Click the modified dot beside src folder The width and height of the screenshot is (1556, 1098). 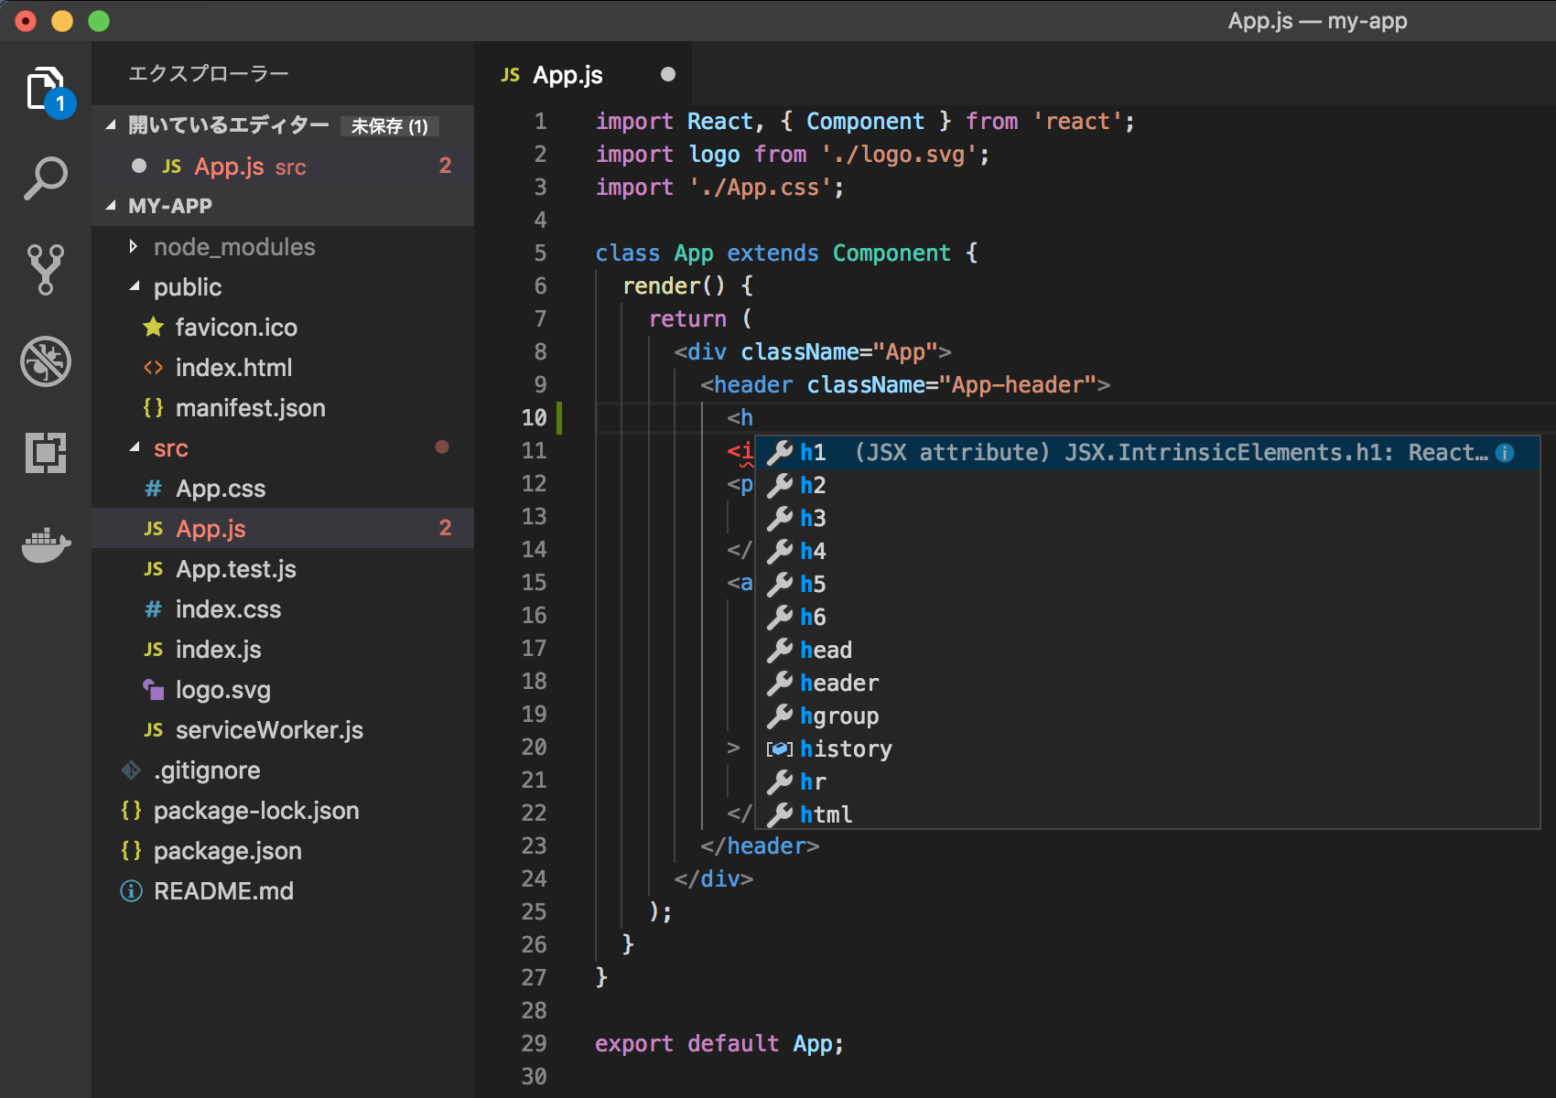(x=443, y=447)
